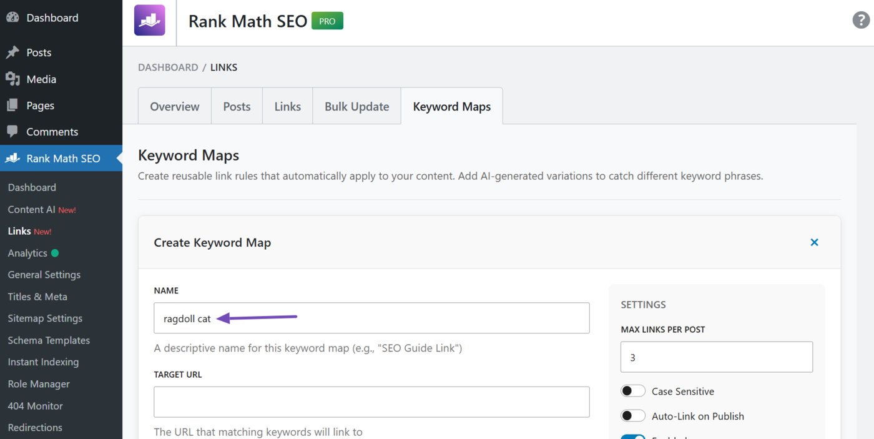Open help via the question mark icon
Screen dimensions: 874x439
[x=860, y=20]
